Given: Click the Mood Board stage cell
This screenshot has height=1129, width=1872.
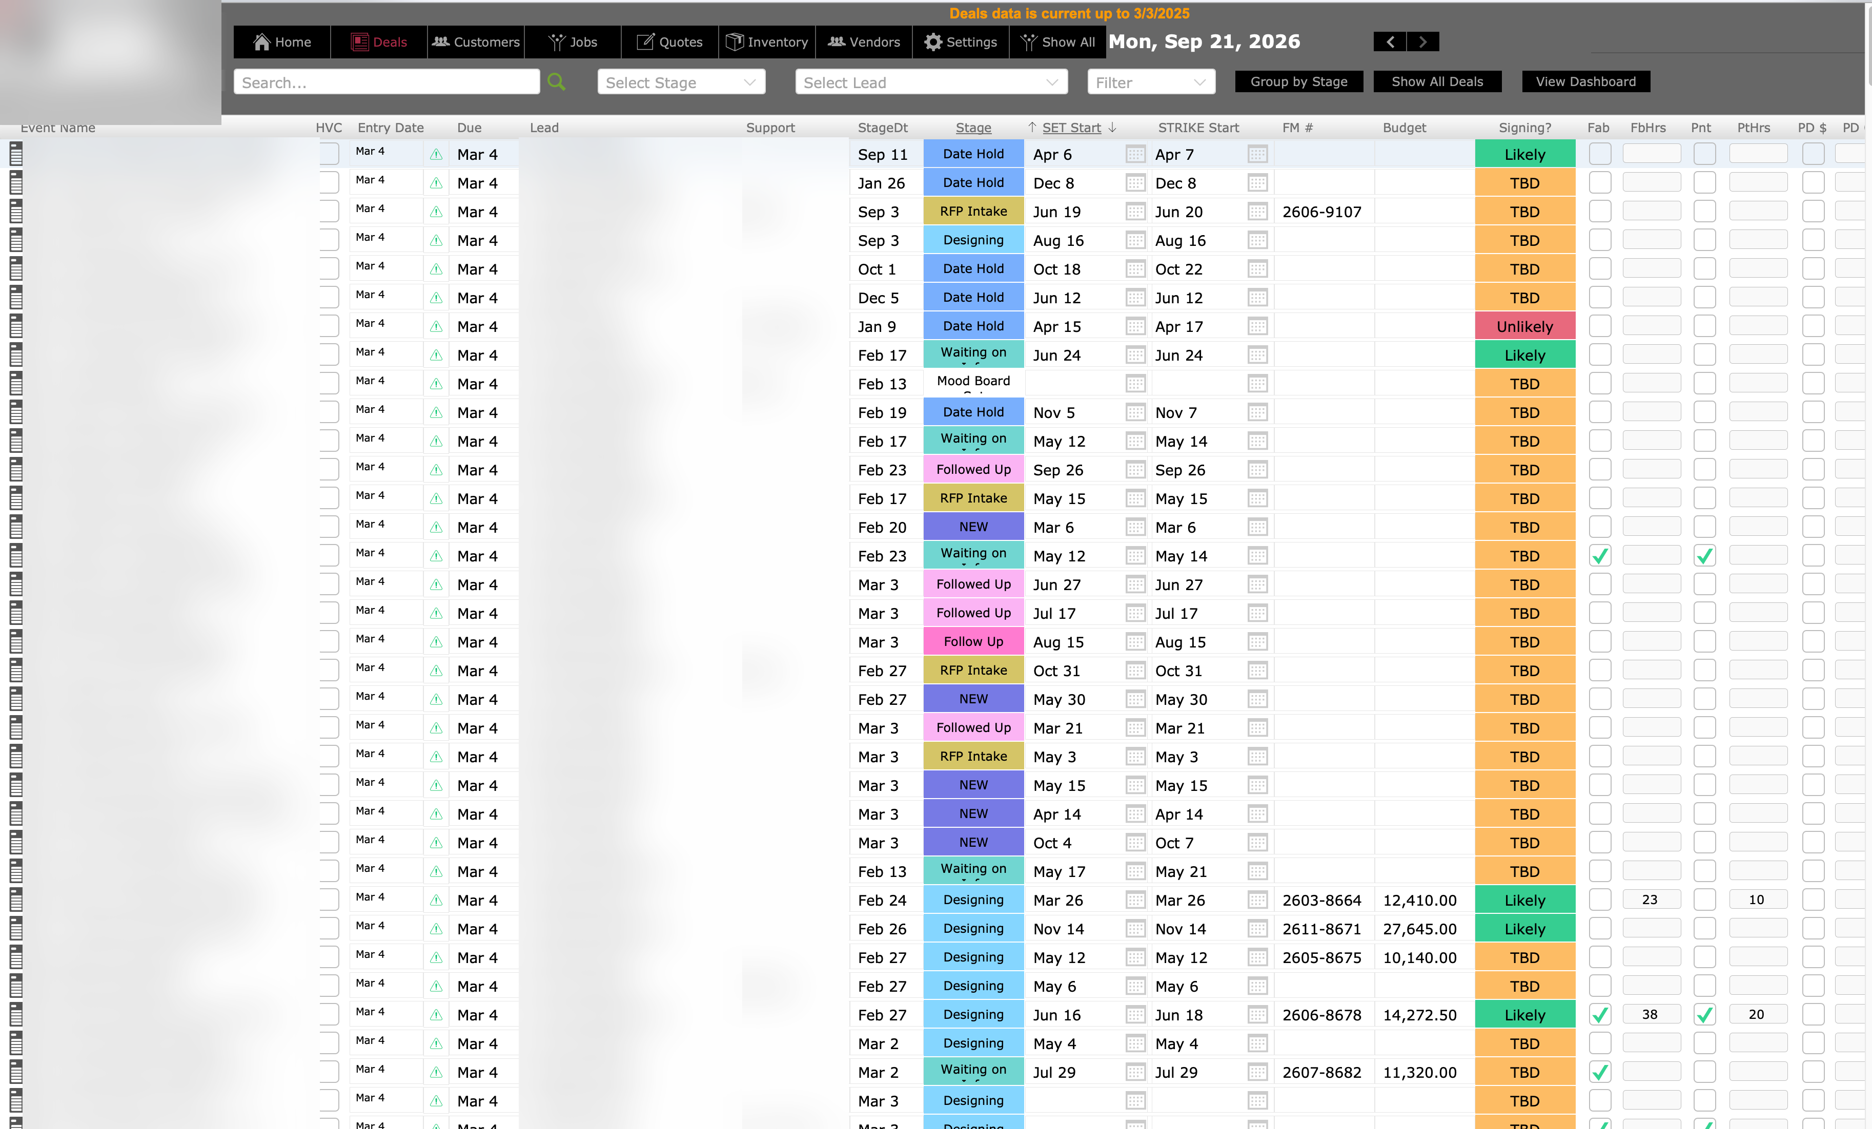Looking at the screenshot, I should pos(973,384).
